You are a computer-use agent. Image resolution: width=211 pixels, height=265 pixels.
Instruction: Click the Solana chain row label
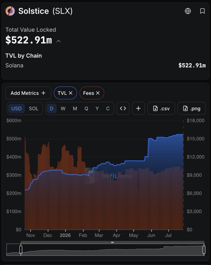[14, 65]
